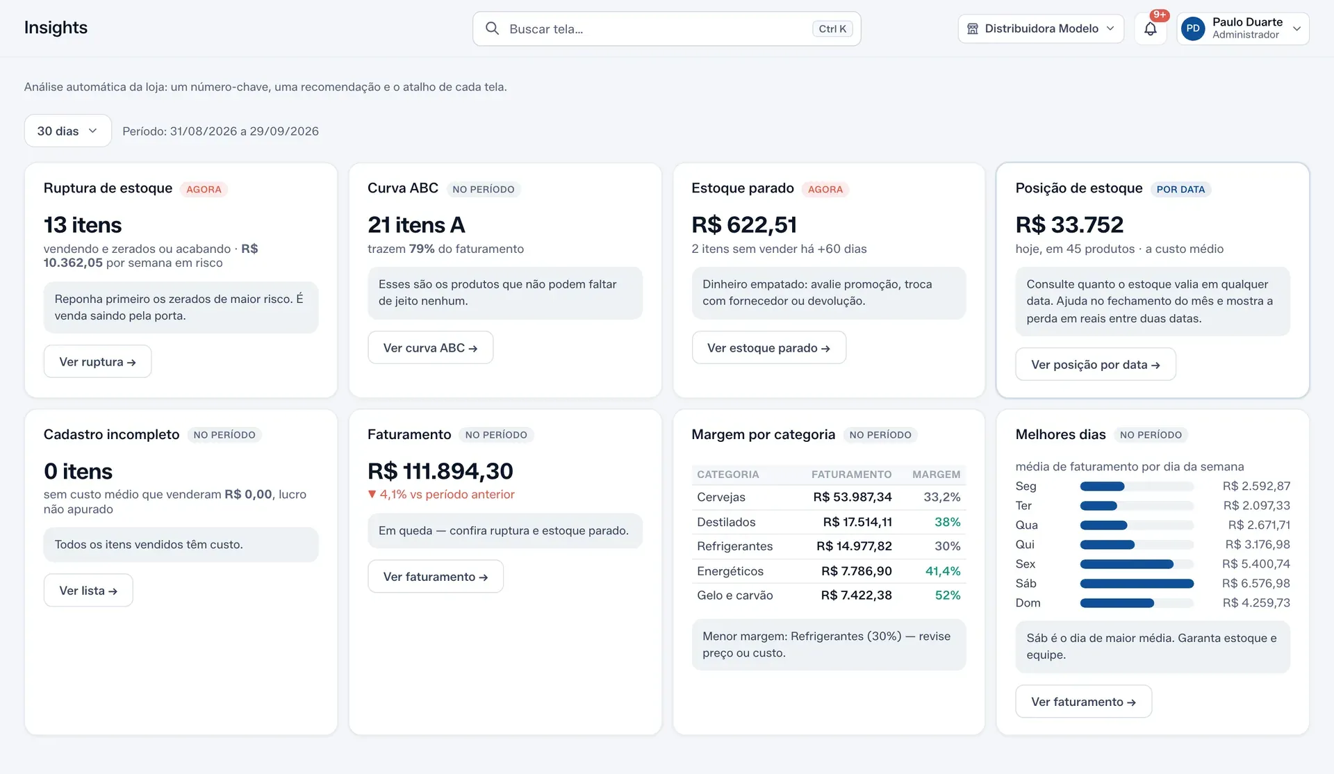
Task: Click Ver ruptura button
Action: [97, 361]
